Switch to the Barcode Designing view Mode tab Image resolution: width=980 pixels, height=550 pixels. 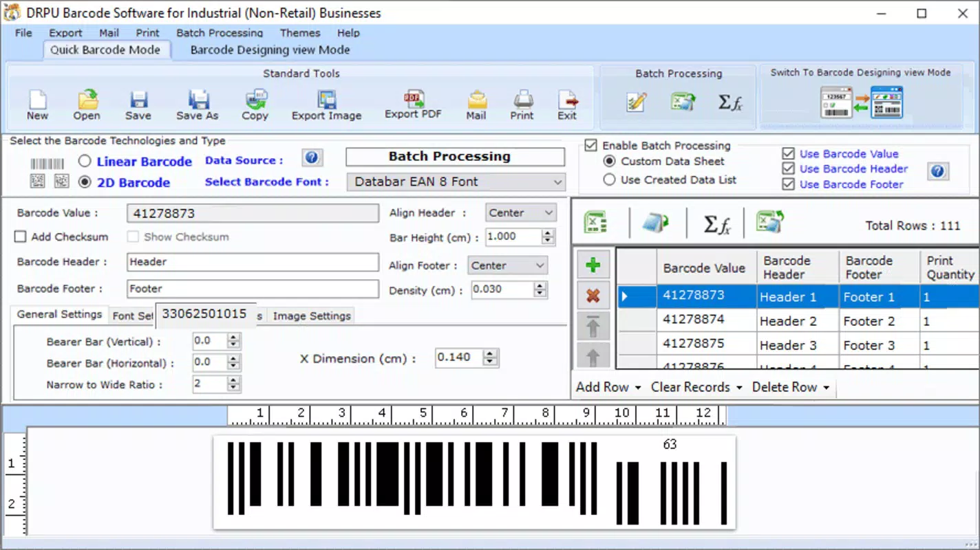[270, 49]
